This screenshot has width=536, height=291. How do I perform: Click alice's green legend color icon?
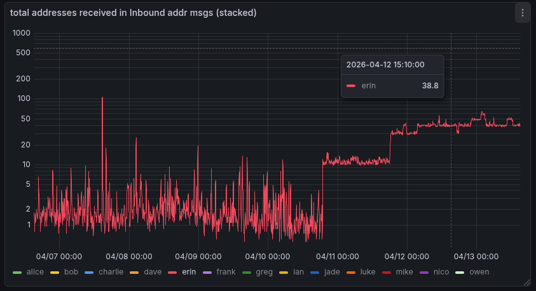(17, 272)
